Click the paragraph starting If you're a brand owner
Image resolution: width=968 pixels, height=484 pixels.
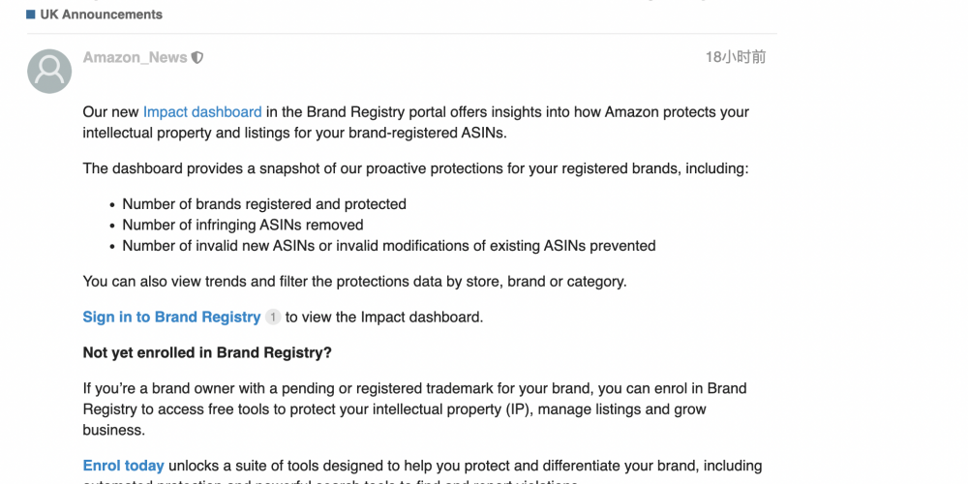coord(415,409)
